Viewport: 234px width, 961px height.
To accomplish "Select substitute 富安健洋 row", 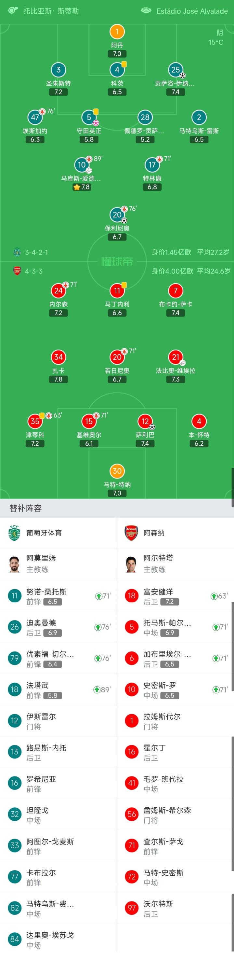I will point(175,596).
